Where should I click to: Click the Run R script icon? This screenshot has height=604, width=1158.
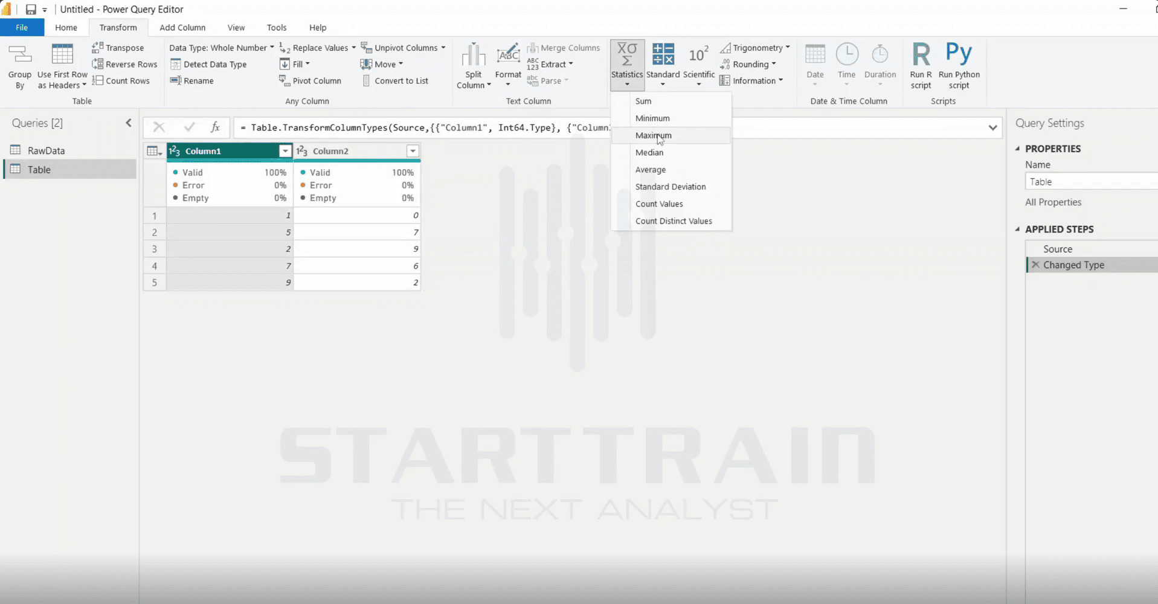point(921,54)
